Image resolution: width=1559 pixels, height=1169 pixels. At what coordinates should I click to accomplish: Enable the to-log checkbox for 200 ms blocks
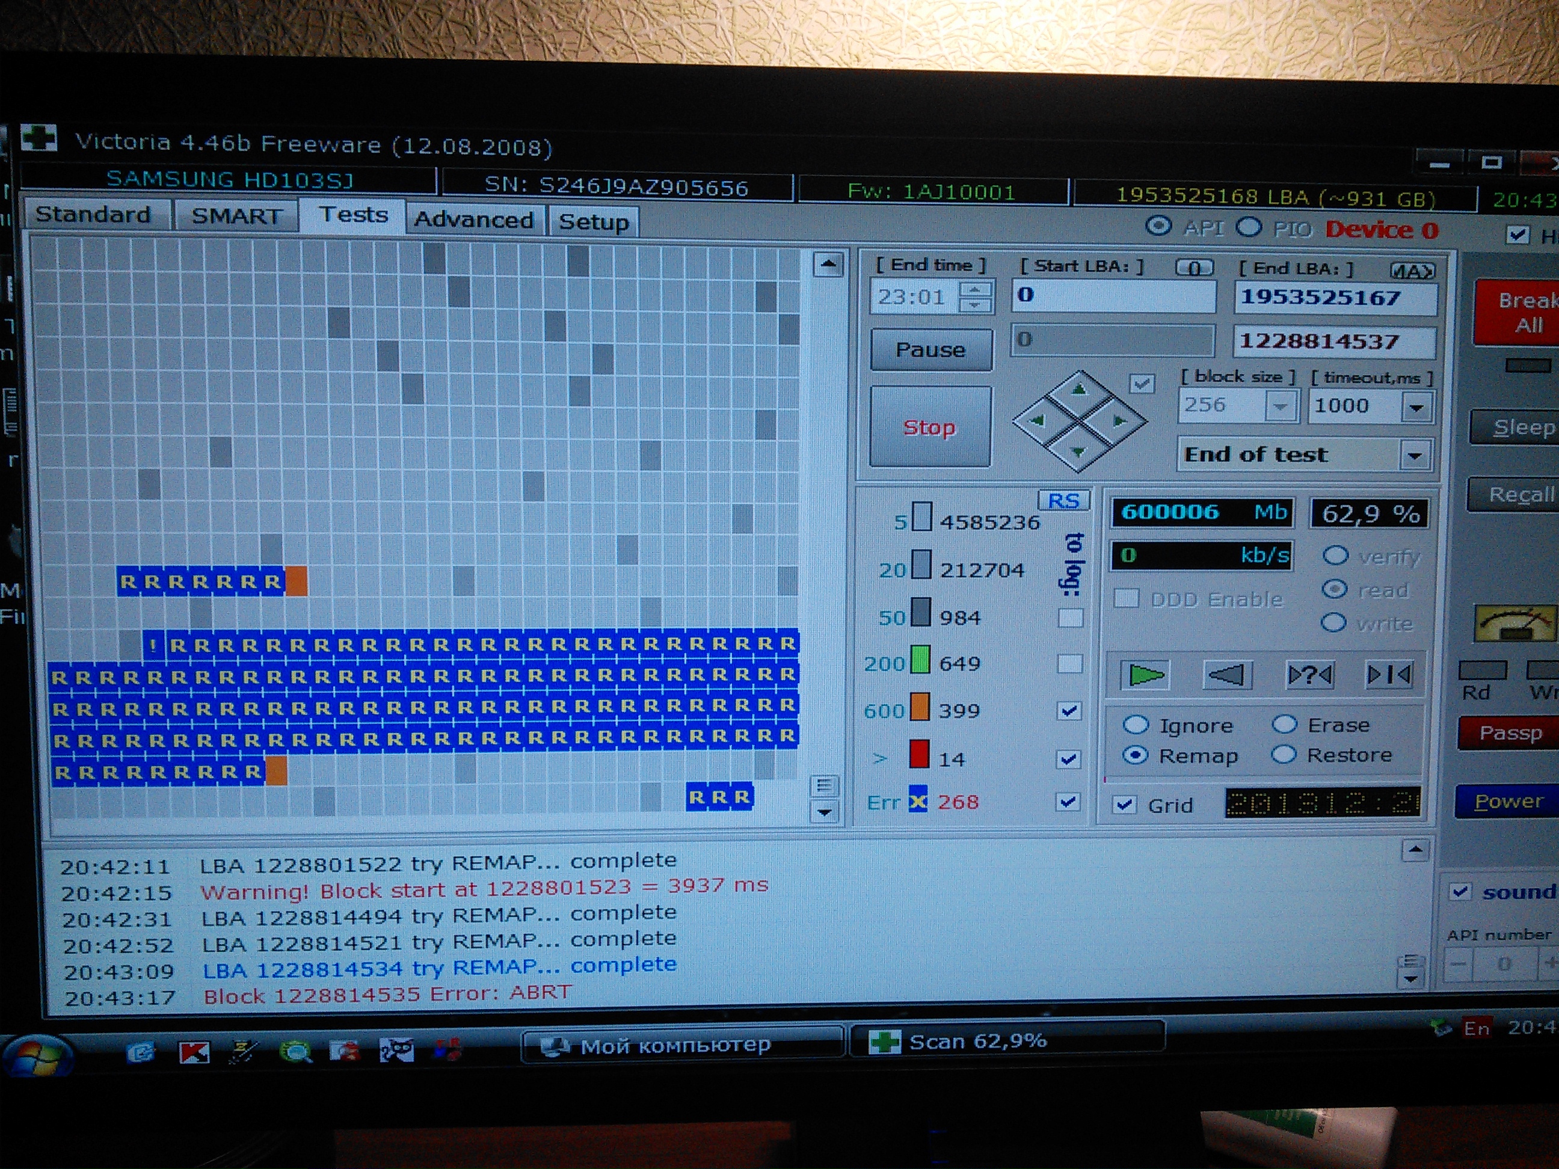1070,664
